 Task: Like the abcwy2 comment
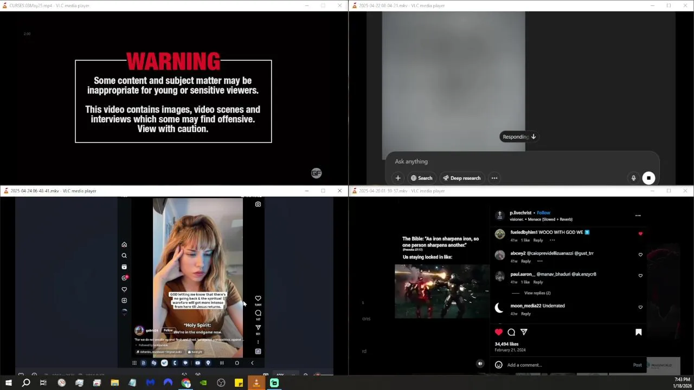click(640, 255)
